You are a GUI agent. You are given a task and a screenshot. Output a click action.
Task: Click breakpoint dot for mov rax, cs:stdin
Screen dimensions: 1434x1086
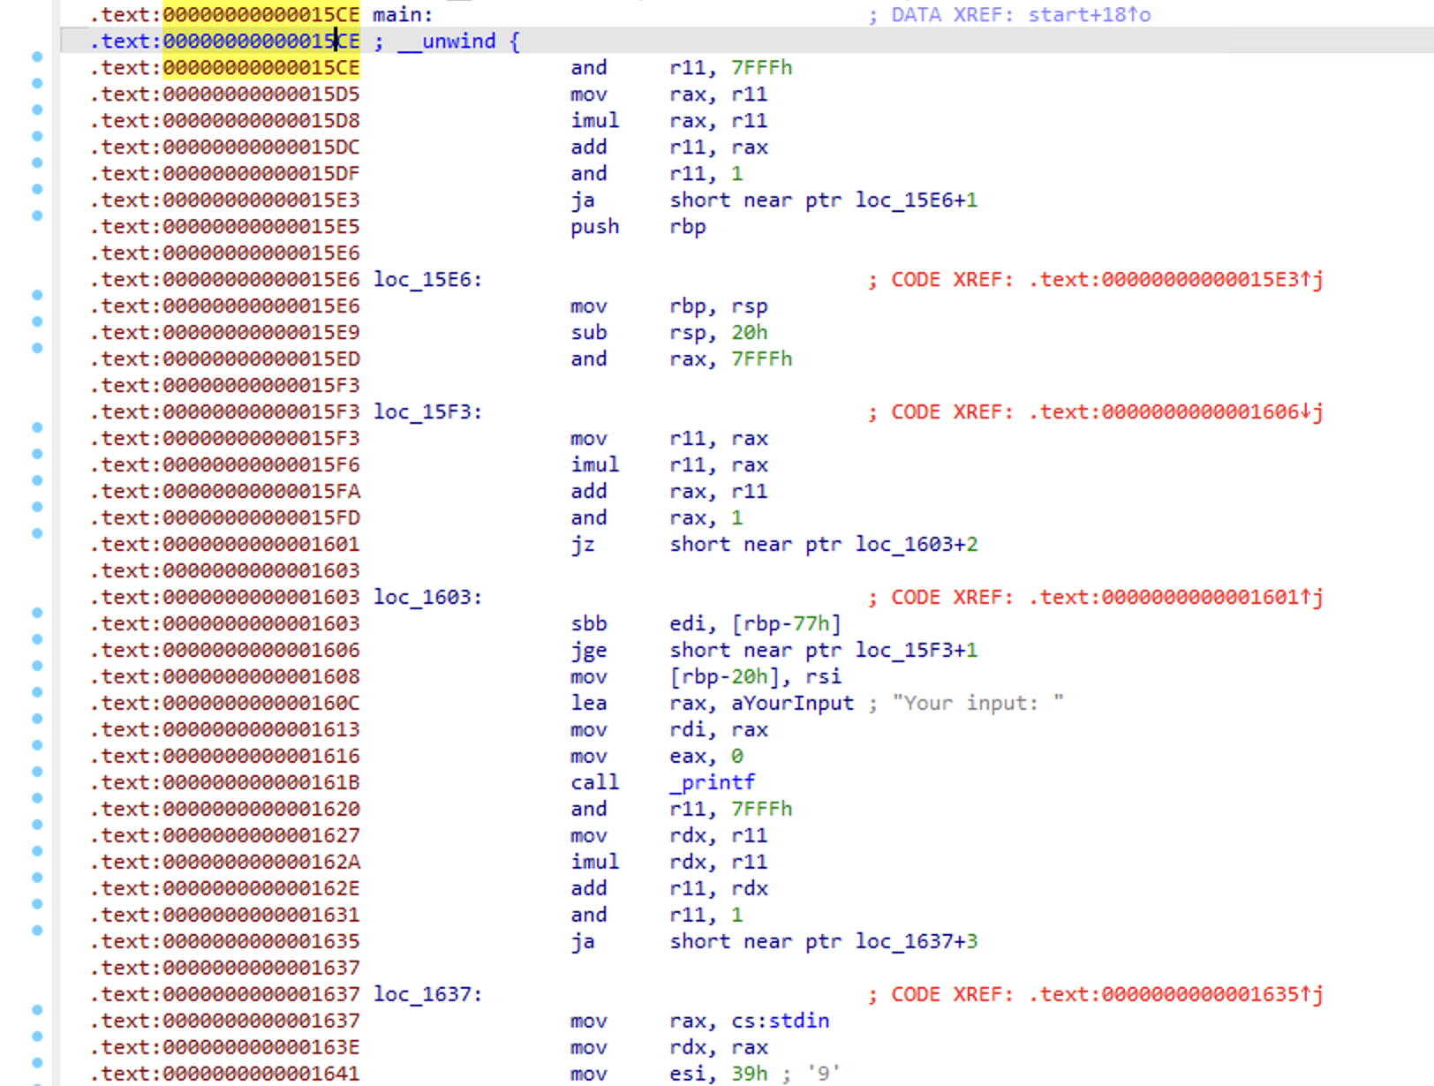37,1010
